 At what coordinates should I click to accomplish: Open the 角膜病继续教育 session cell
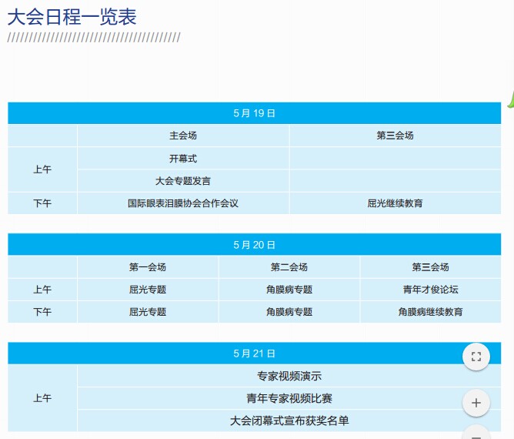point(430,312)
